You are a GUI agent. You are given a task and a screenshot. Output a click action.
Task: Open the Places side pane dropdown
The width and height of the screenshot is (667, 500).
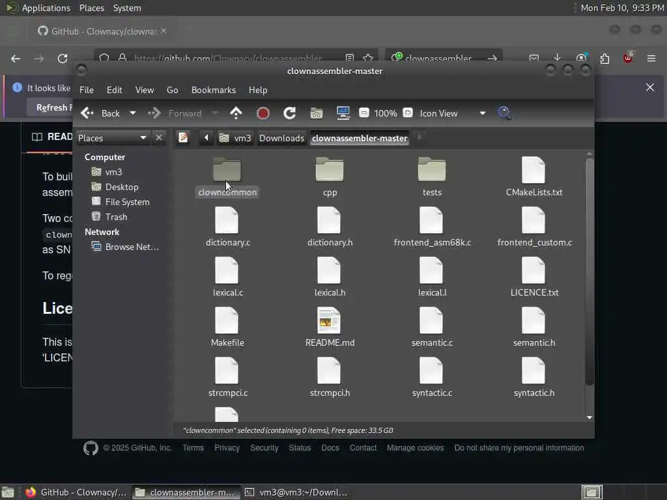[143, 137]
